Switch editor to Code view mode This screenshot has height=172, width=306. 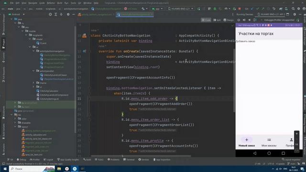pos(206,20)
